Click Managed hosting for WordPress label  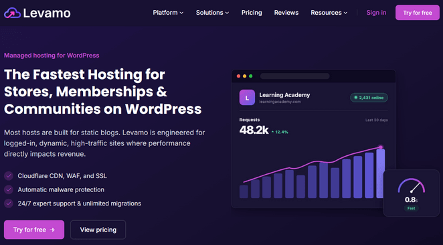[52, 56]
